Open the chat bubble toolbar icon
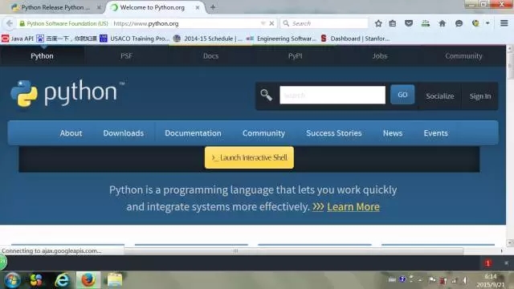This screenshot has height=289, width=514. coord(459,23)
